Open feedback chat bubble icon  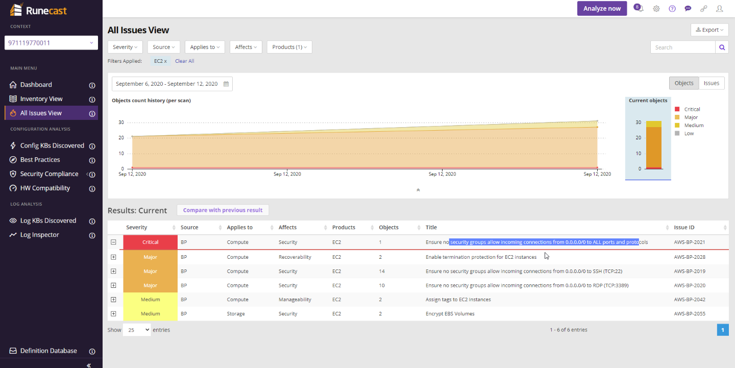688,9
